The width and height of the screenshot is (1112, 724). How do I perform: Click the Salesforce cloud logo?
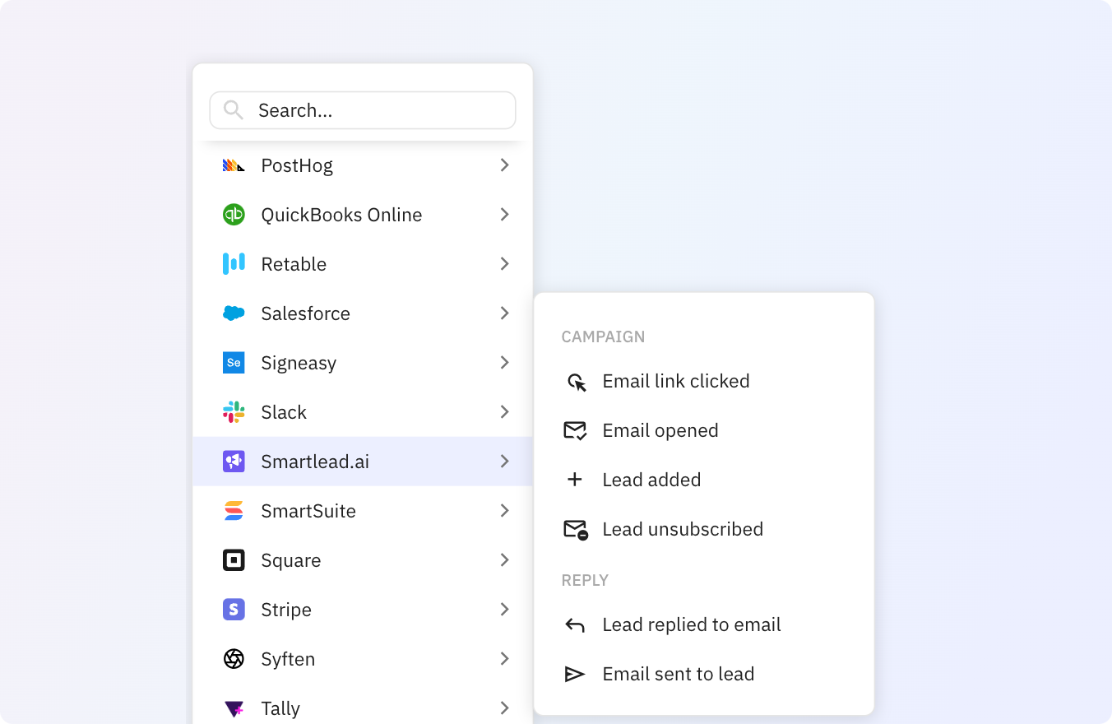pyautogui.click(x=234, y=313)
